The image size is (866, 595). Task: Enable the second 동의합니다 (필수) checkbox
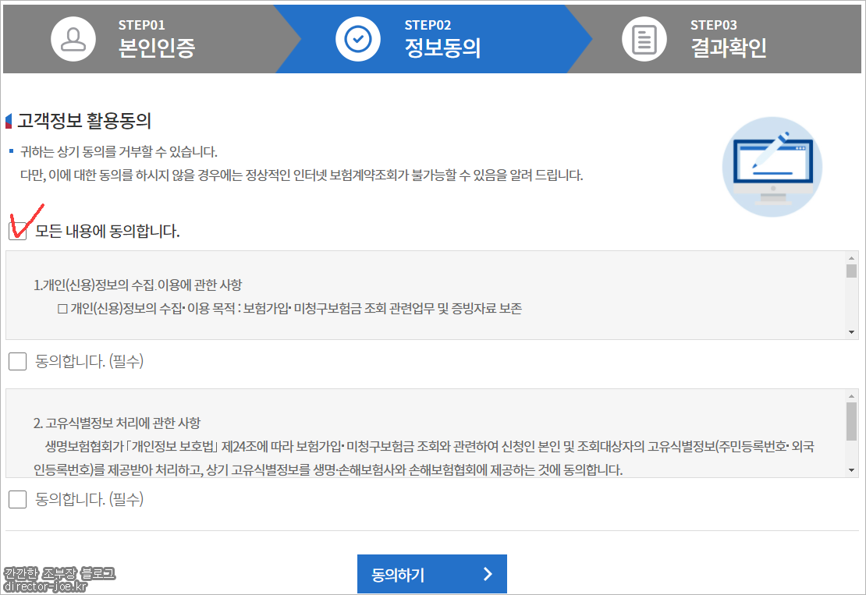[16, 499]
